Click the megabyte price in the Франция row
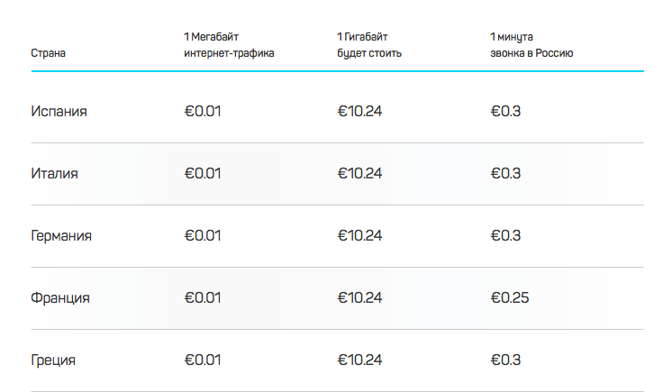This screenshot has height=392, width=663. pos(203,297)
